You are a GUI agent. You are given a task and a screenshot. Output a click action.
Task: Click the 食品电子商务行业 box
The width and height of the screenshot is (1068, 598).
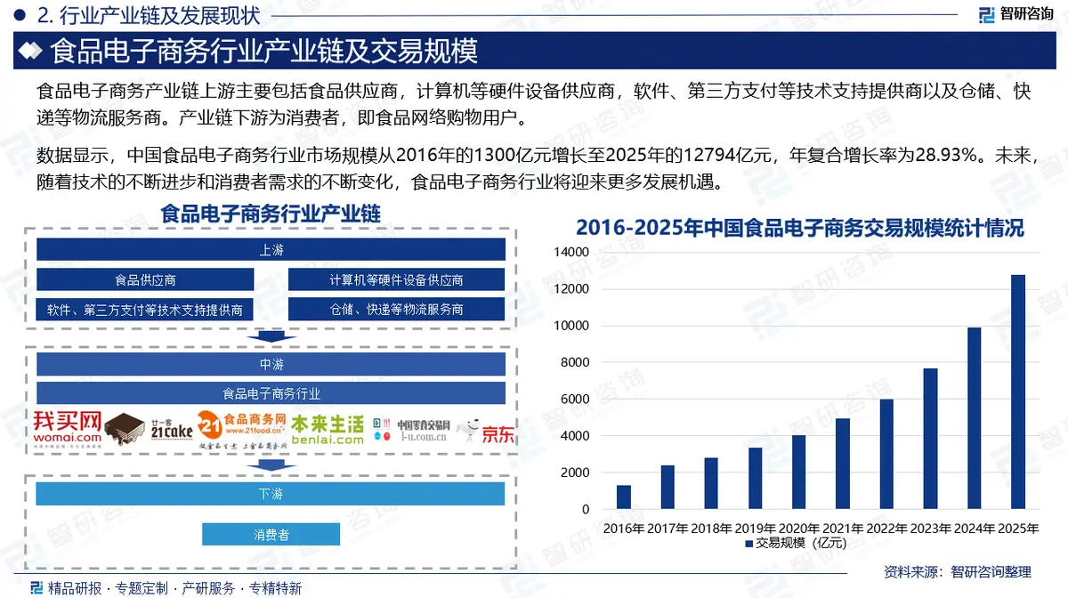(x=271, y=393)
